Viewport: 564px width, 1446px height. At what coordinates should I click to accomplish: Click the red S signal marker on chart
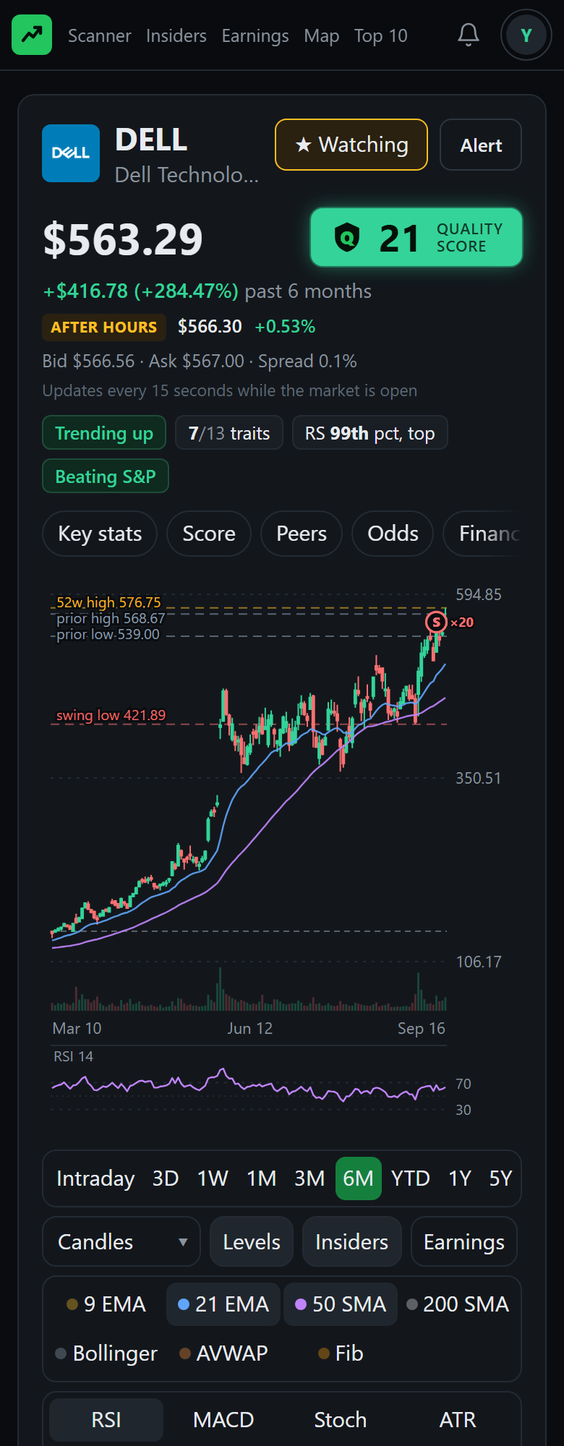coord(436,622)
